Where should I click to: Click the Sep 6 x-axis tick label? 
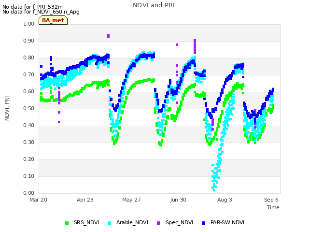(271, 200)
